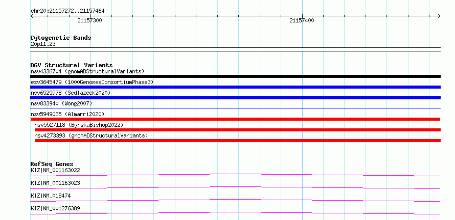Open the nsv4273393 gnomADStructuralVariants label
455x220 pixels.
click(x=91, y=135)
